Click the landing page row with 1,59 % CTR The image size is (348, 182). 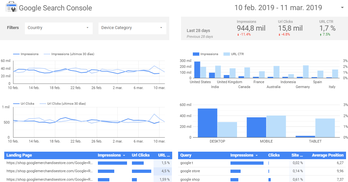point(88,179)
